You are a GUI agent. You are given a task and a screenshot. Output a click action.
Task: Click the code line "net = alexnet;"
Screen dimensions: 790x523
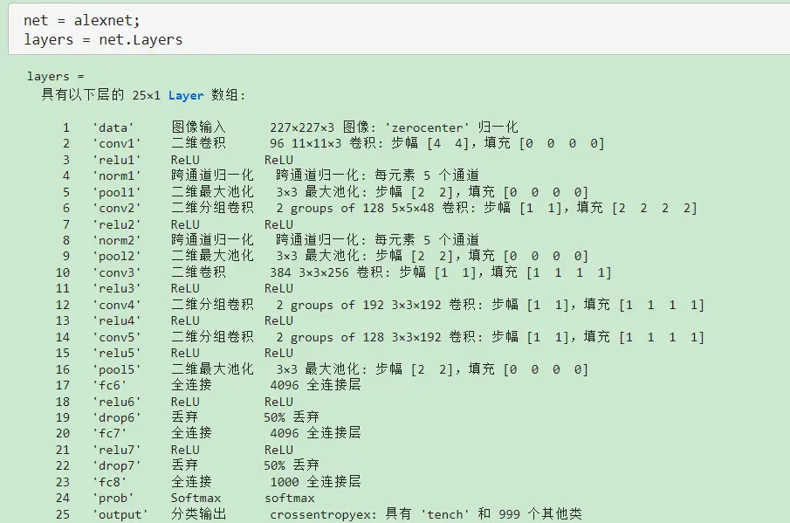pos(82,20)
